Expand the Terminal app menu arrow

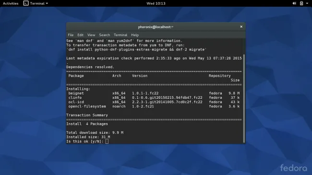(47, 3)
